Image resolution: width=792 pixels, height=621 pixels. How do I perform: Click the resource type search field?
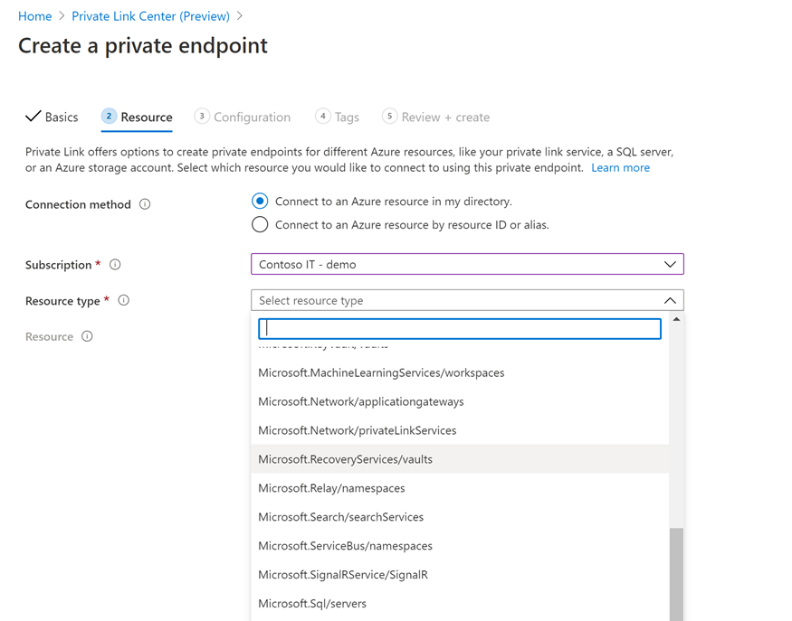point(460,329)
